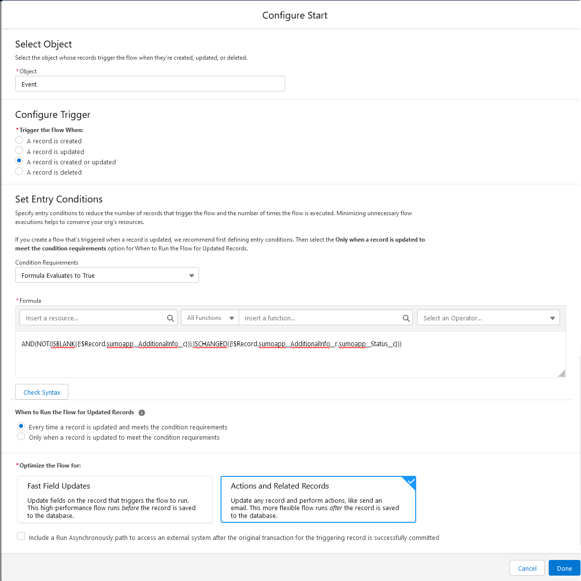
Task: Cancel the Configure Start dialog
Action: pyautogui.click(x=527, y=568)
